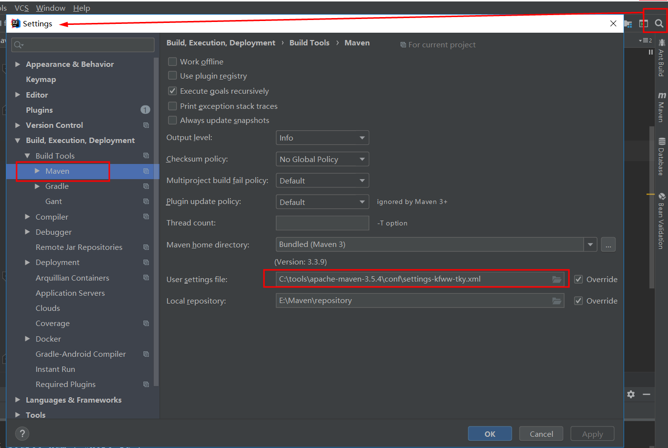
Task: Enable Always update snapshots checkbox
Action: tap(172, 120)
